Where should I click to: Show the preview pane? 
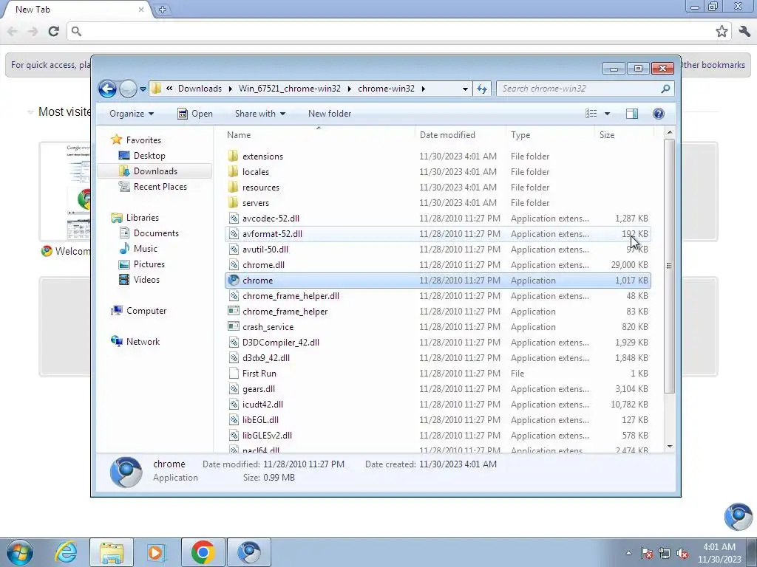point(632,114)
